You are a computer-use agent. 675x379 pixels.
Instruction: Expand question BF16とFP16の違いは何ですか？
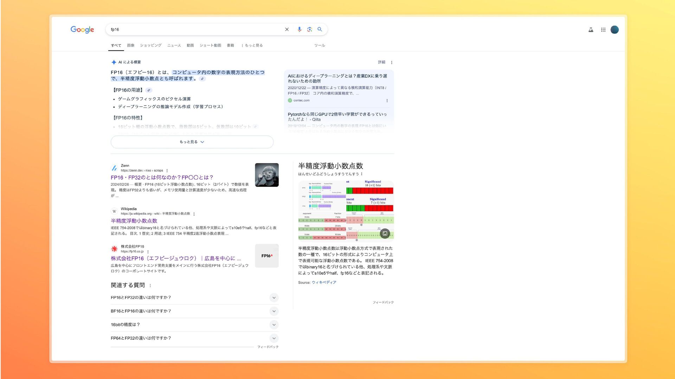195,311
